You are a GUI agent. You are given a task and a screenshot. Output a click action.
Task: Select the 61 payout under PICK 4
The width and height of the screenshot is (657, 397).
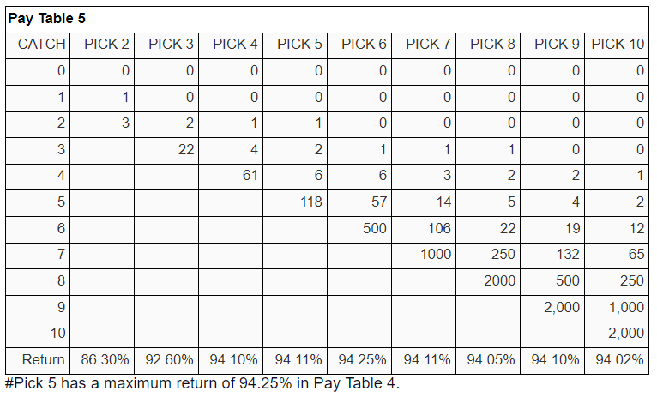(250, 175)
